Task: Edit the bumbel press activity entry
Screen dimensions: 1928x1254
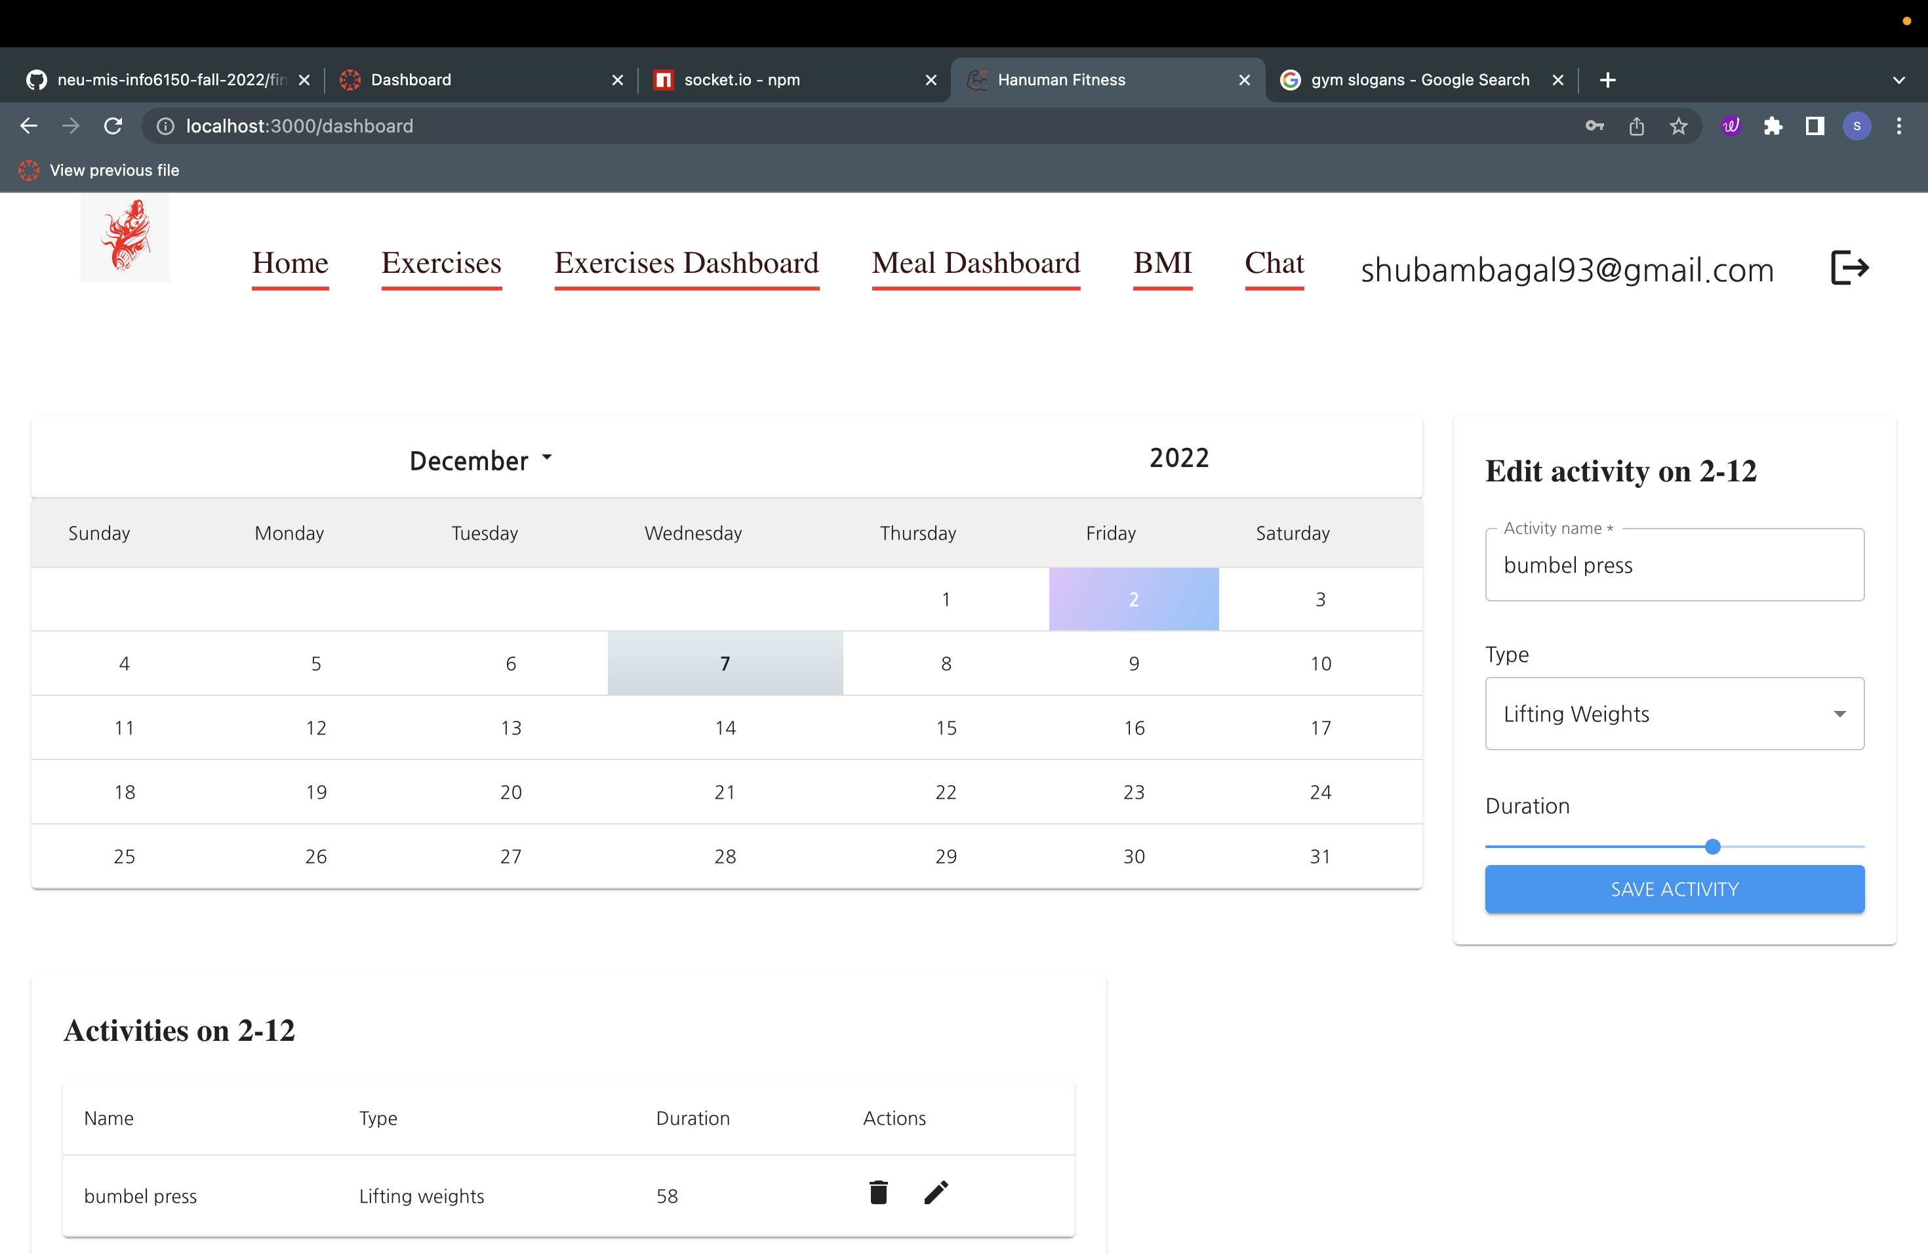Action: point(936,1193)
